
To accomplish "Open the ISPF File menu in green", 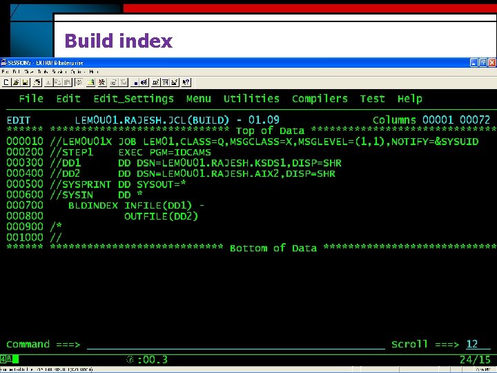I will tap(31, 99).
